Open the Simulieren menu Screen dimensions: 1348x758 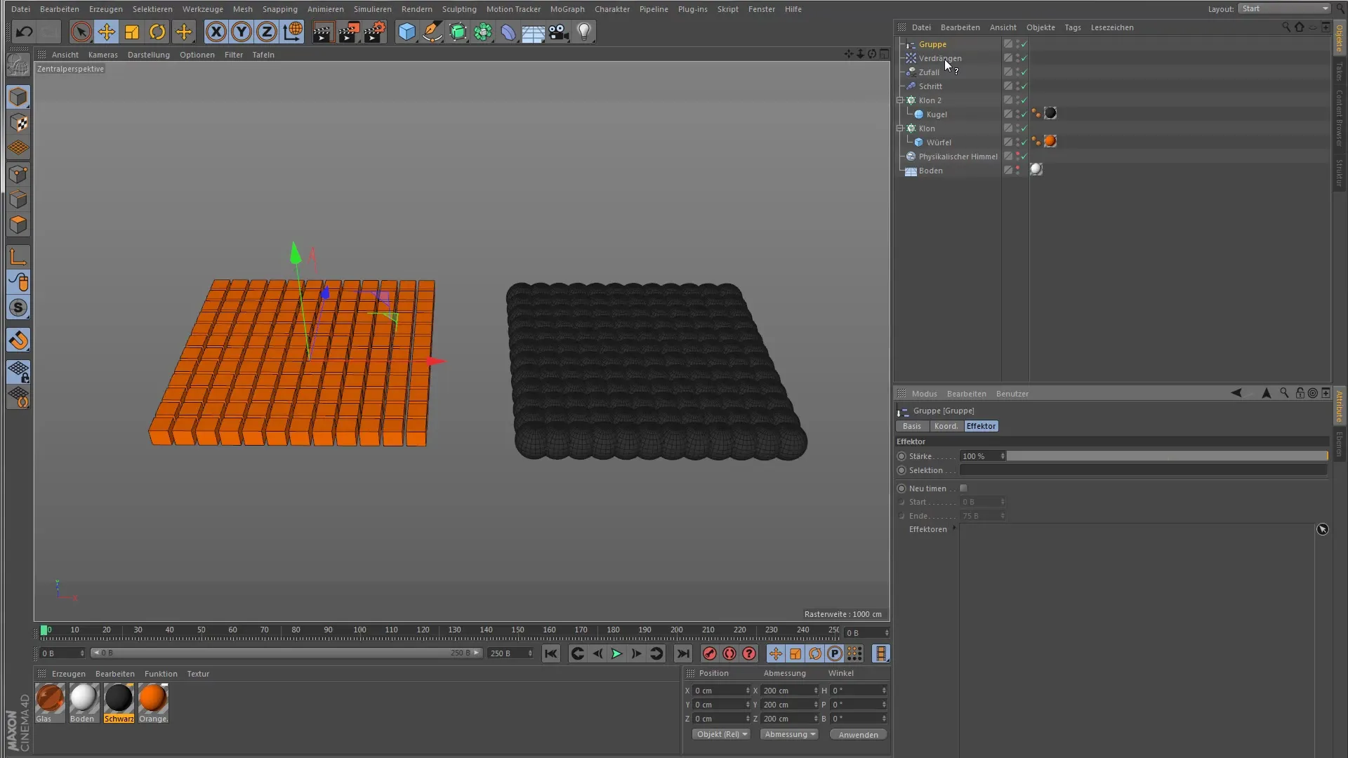coord(373,9)
